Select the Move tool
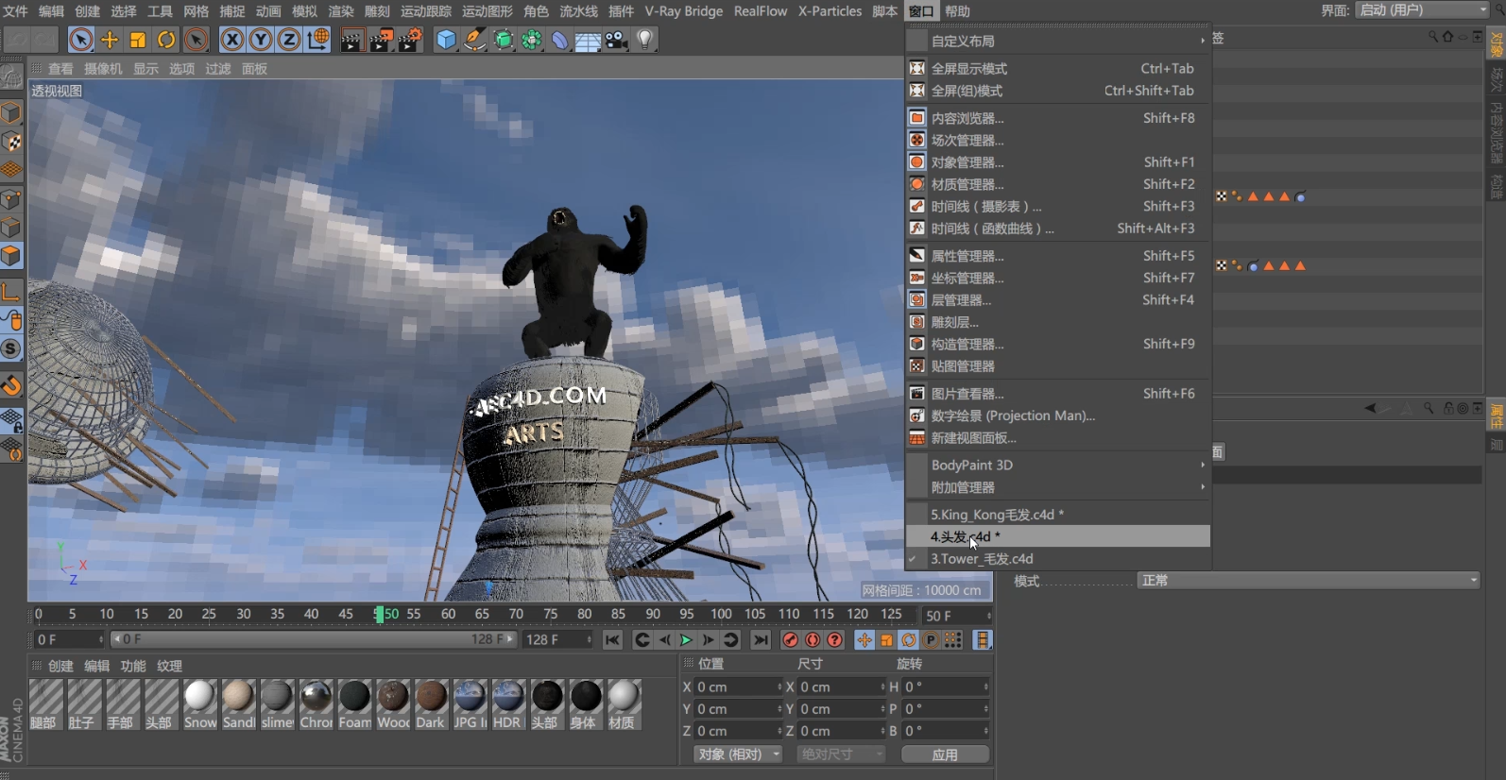 click(x=110, y=40)
